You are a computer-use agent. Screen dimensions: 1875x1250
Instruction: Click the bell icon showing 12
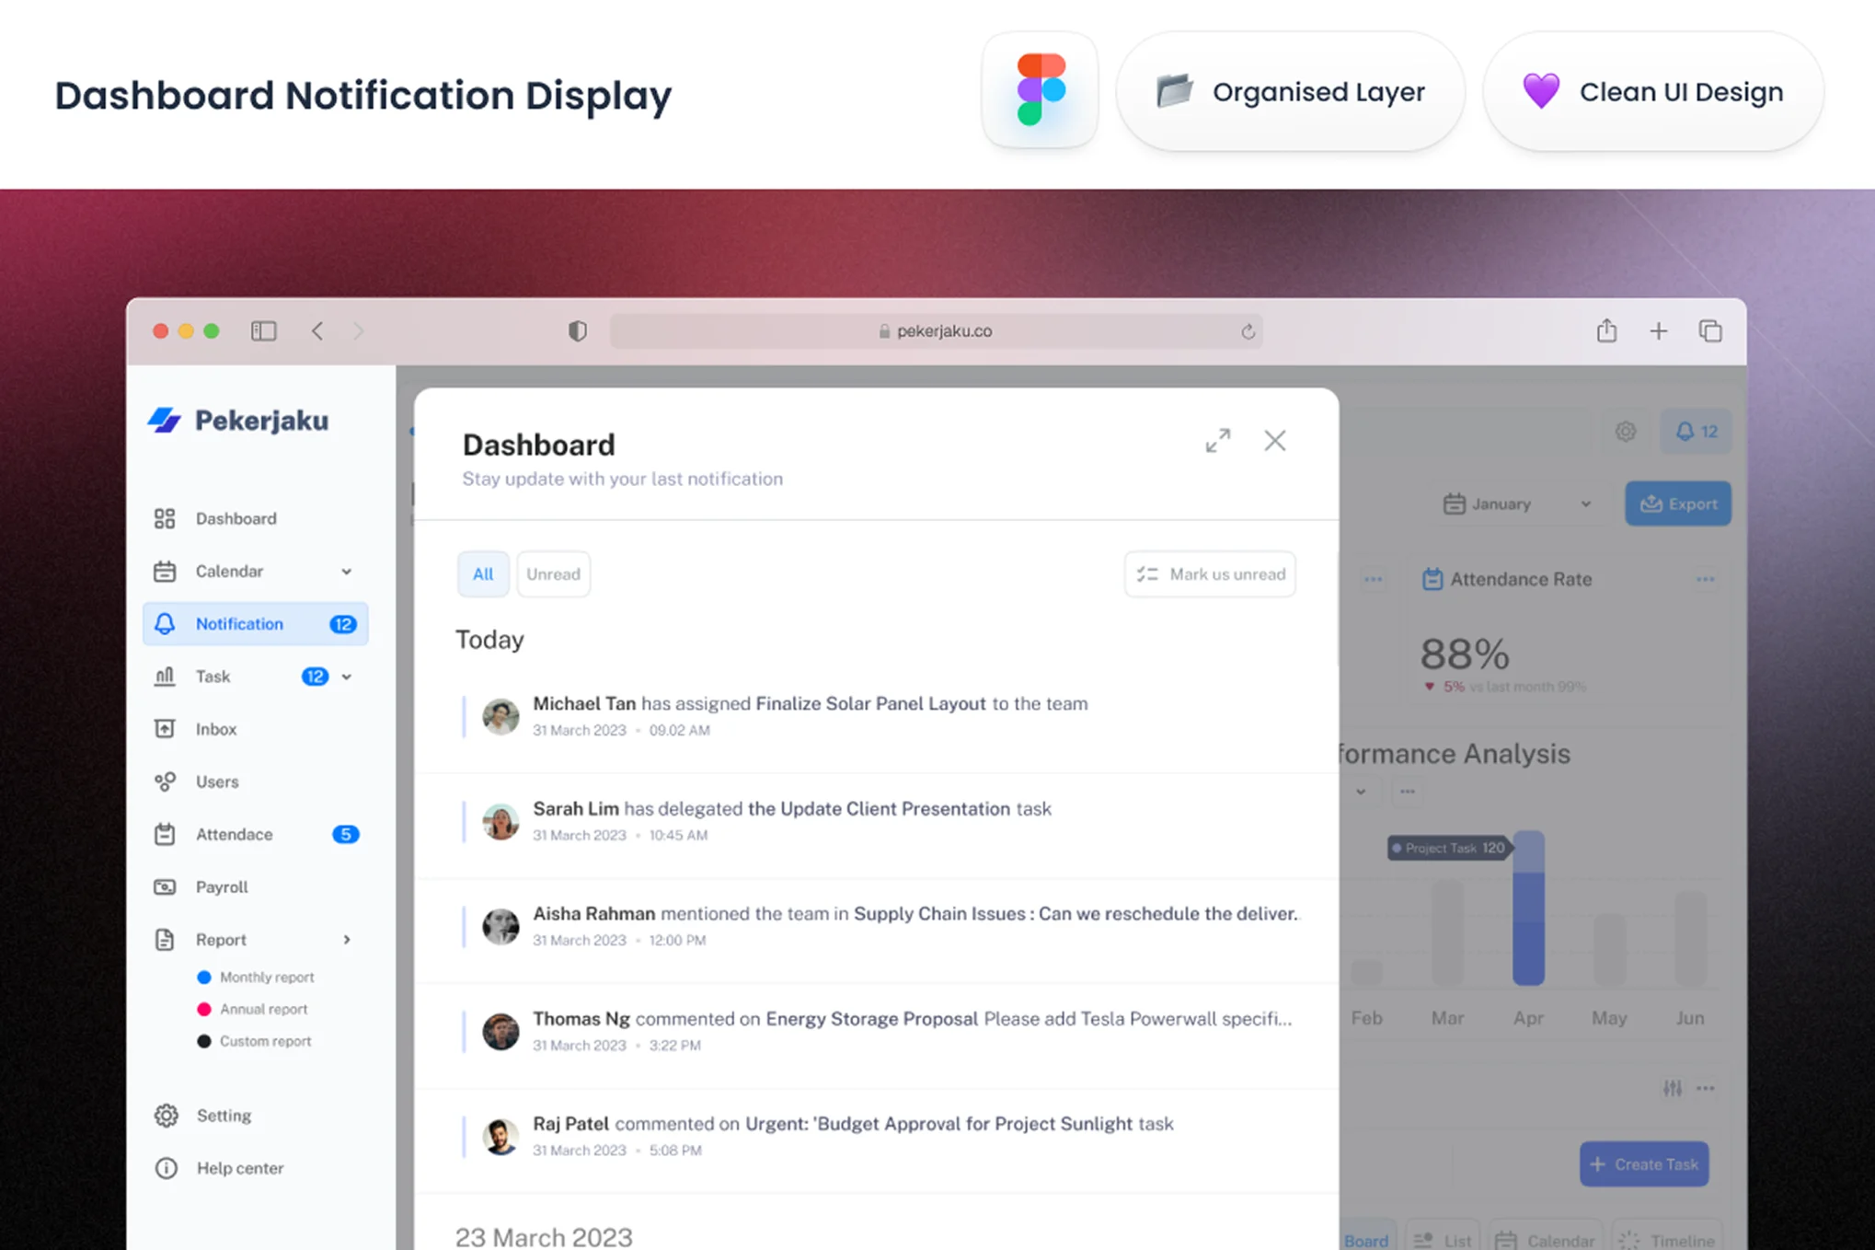(x=1696, y=431)
